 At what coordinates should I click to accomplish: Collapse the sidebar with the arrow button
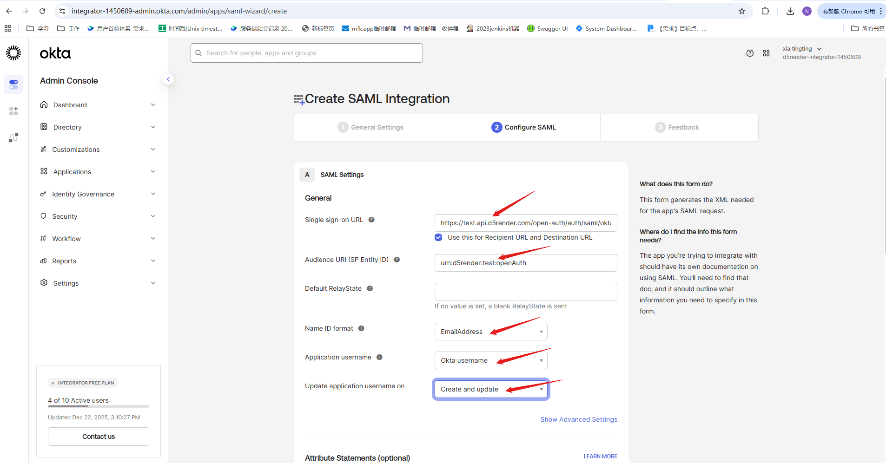[x=168, y=79]
